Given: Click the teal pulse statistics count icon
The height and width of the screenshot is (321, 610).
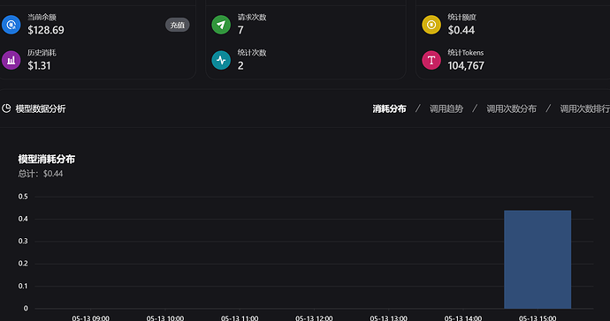Looking at the screenshot, I should coord(221,60).
